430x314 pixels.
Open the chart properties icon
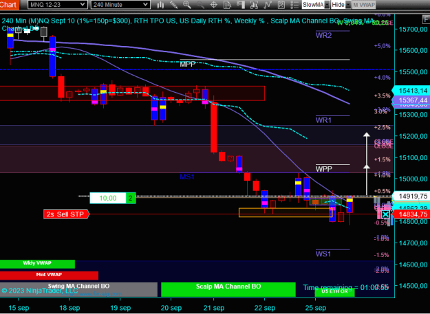click(x=281, y=5)
